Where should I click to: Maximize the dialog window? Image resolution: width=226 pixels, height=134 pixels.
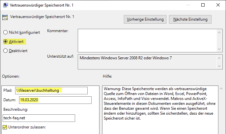tap(203, 5)
